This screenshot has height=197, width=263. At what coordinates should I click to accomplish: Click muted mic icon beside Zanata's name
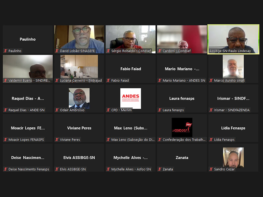pyautogui.click(x=159, y=169)
